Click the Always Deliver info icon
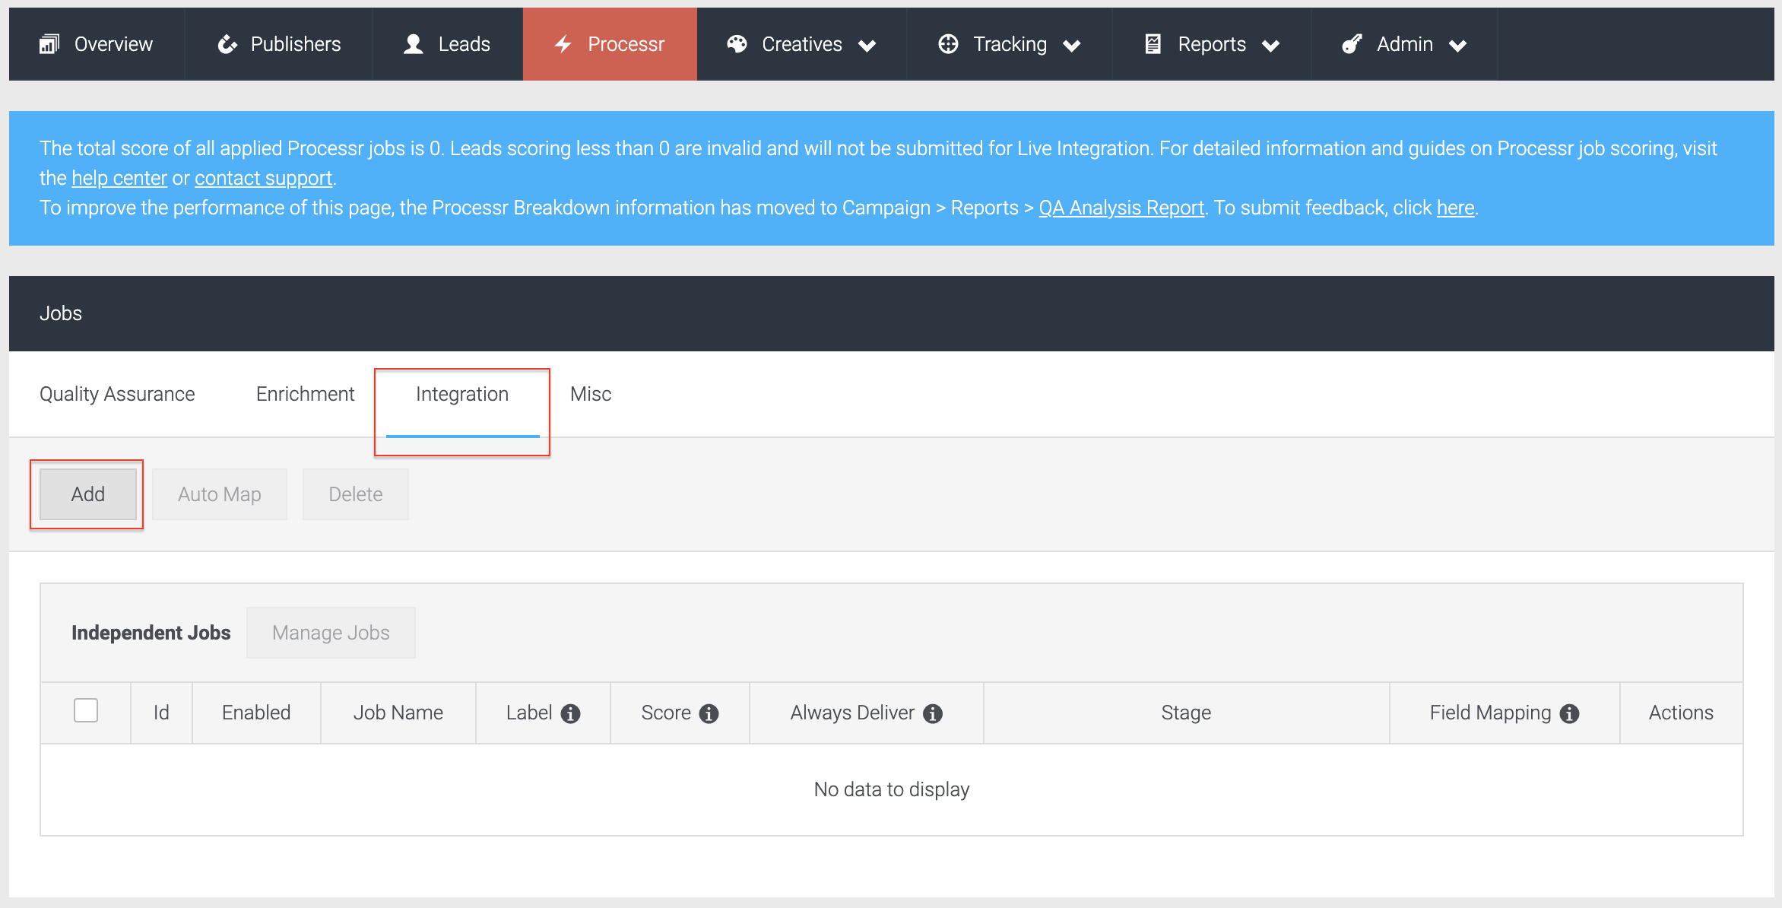This screenshot has height=908, width=1782. point(932,713)
